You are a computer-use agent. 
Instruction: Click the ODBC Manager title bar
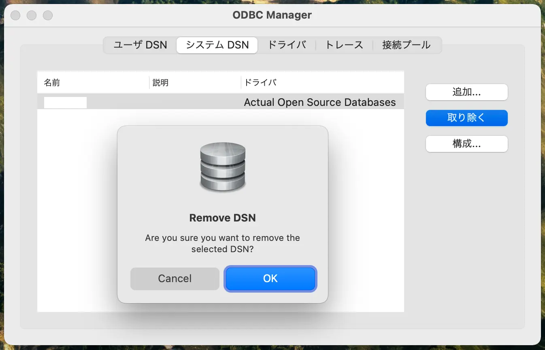[x=272, y=15]
